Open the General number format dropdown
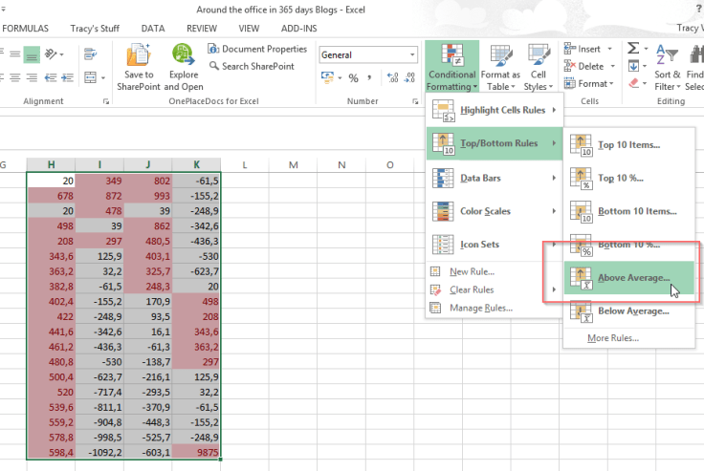Screen dimensions: 704x471 (367, 55)
